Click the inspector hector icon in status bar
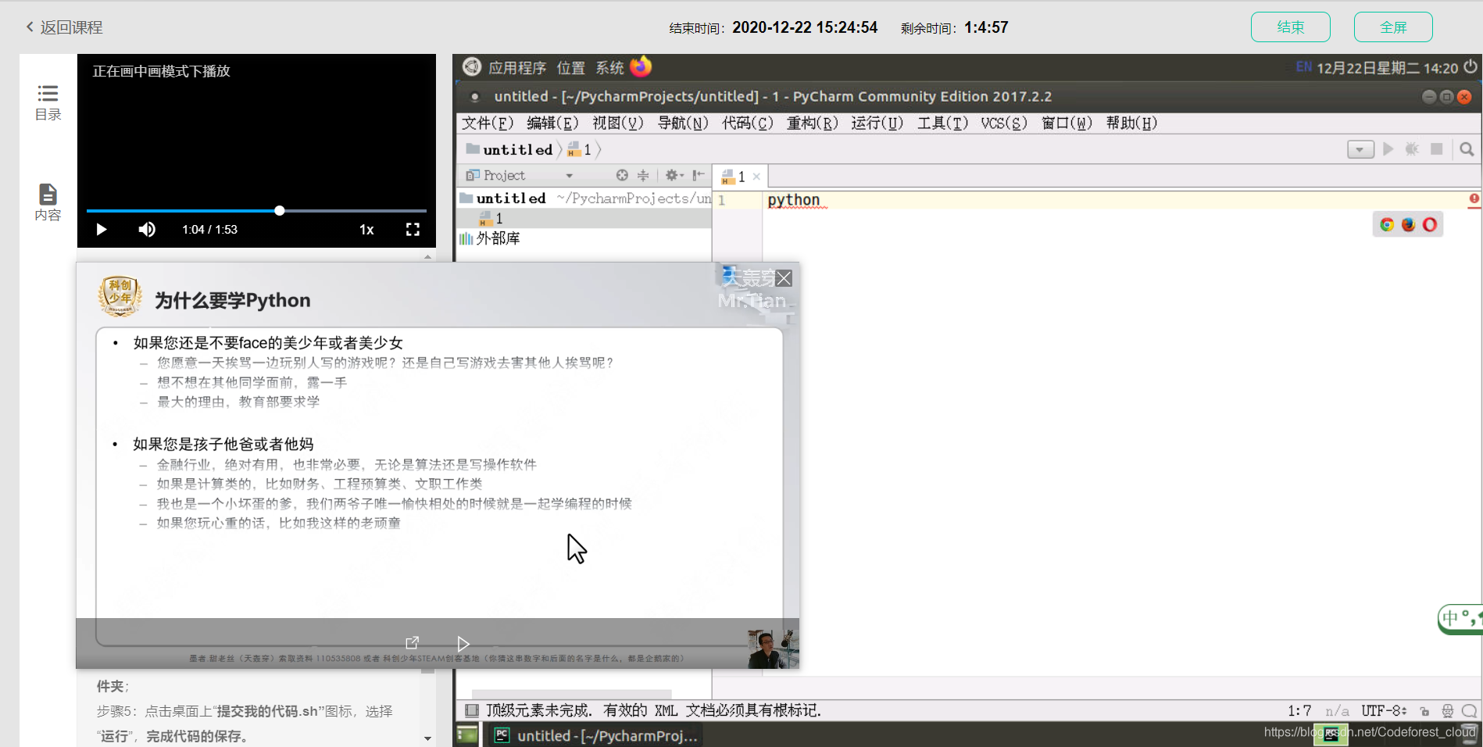Screen dimensions: 1483x747 pyautogui.click(x=1447, y=711)
